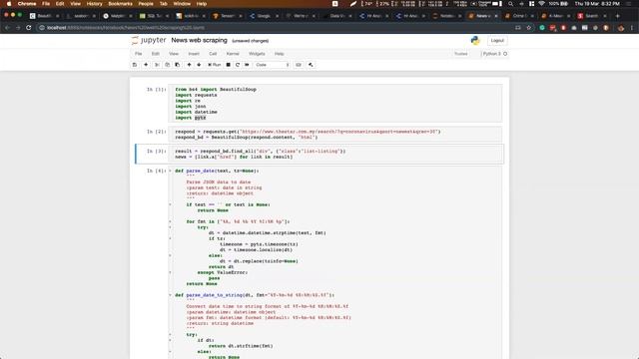Move selected cell up with the arrow icon
This screenshot has height=359, width=639.
(189, 65)
